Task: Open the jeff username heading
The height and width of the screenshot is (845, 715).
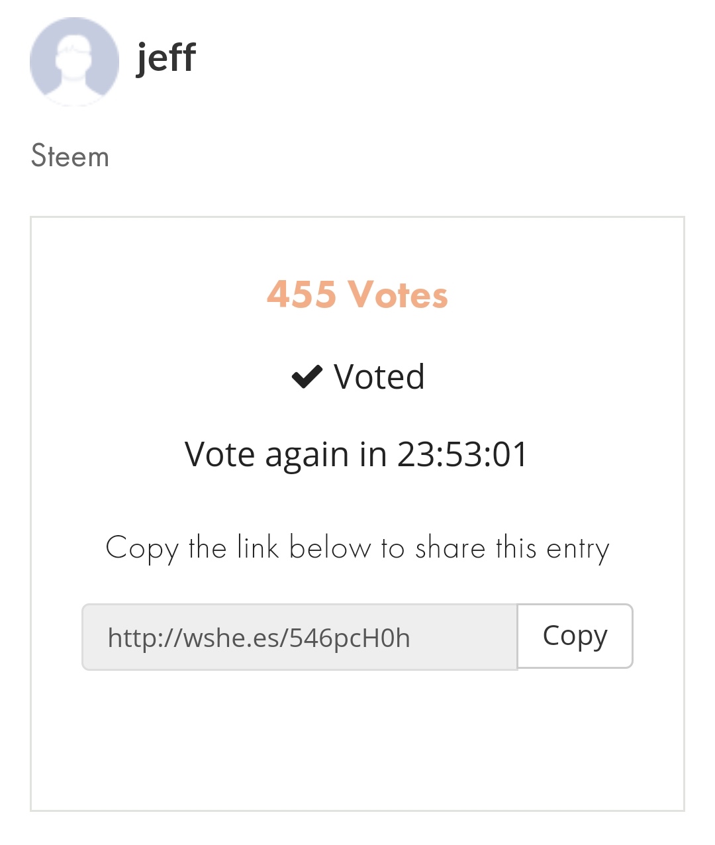Action: 166,58
